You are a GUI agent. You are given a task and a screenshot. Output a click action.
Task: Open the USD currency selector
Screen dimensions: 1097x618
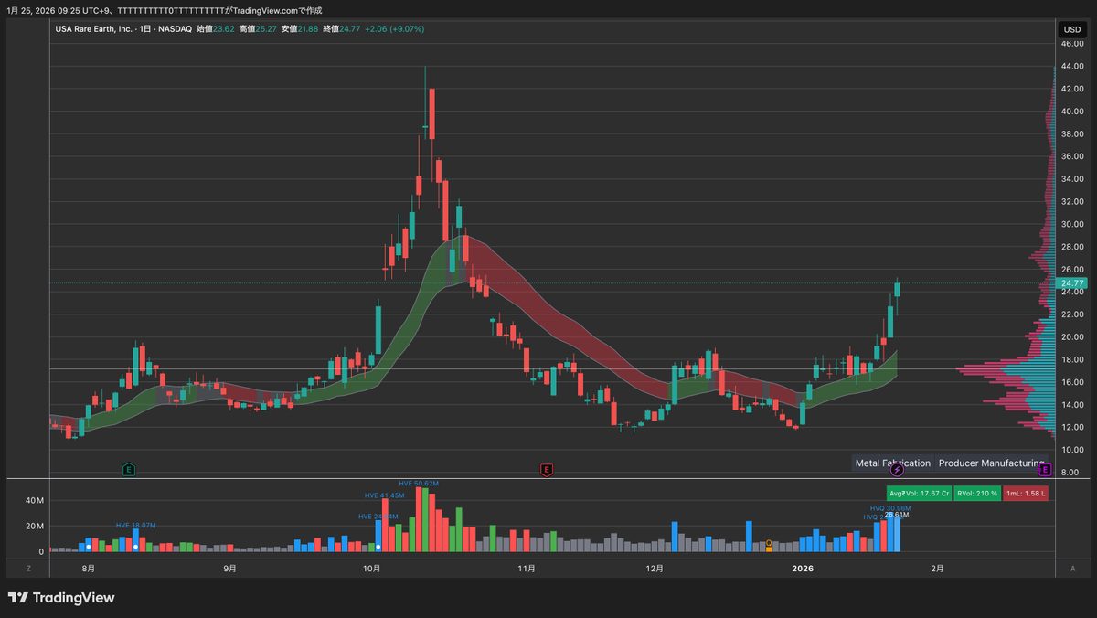coord(1071,29)
